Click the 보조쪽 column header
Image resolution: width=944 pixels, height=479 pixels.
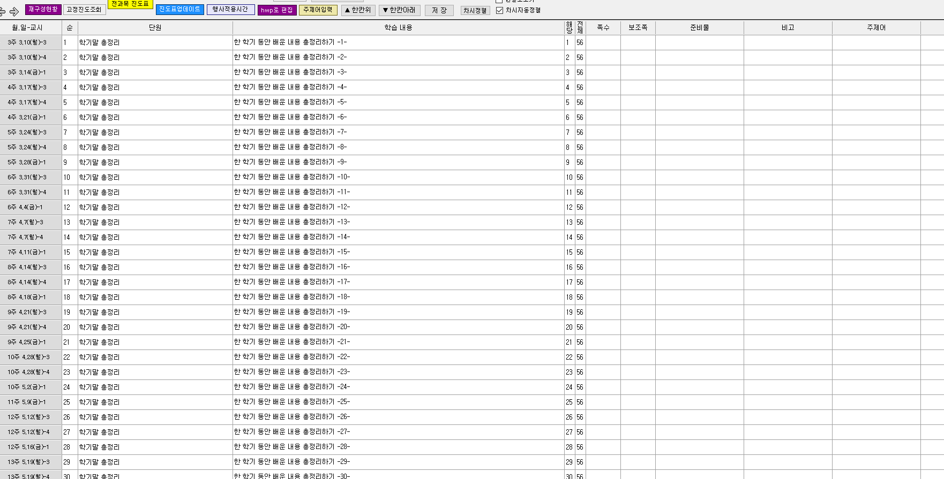coord(638,27)
